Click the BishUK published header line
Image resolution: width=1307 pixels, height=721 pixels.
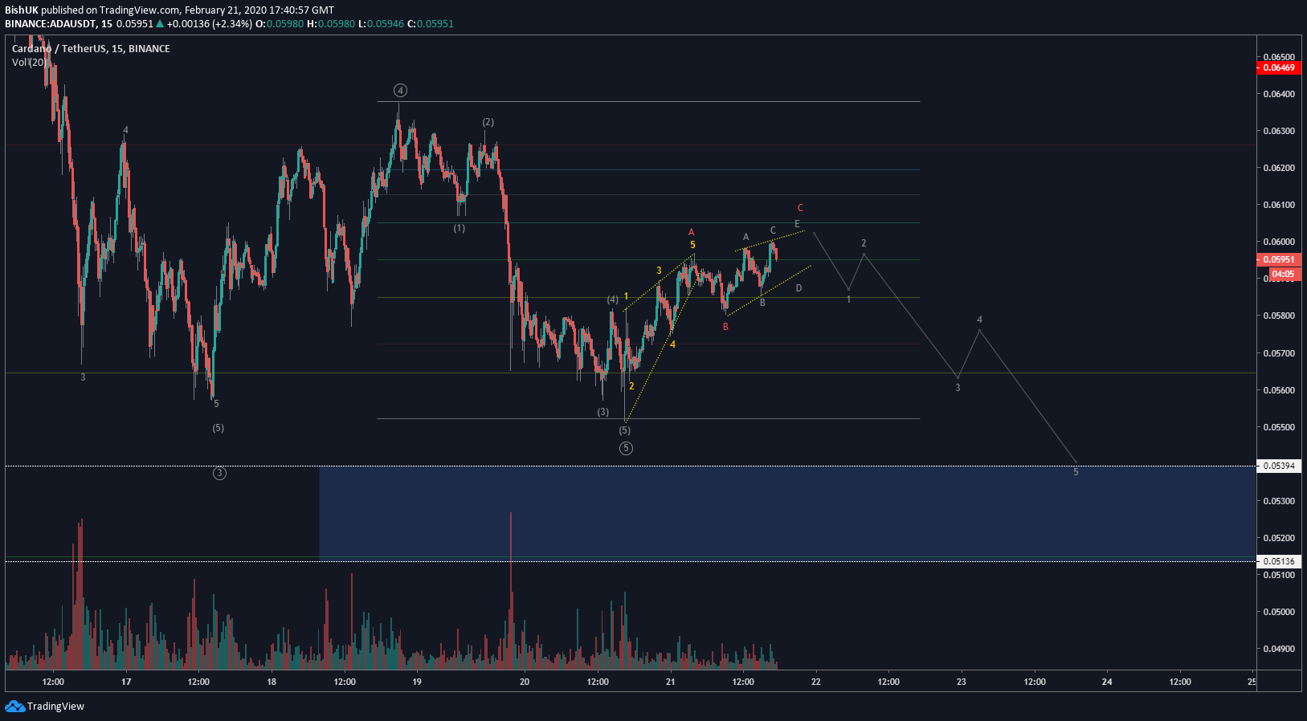[x=170, y=10]
